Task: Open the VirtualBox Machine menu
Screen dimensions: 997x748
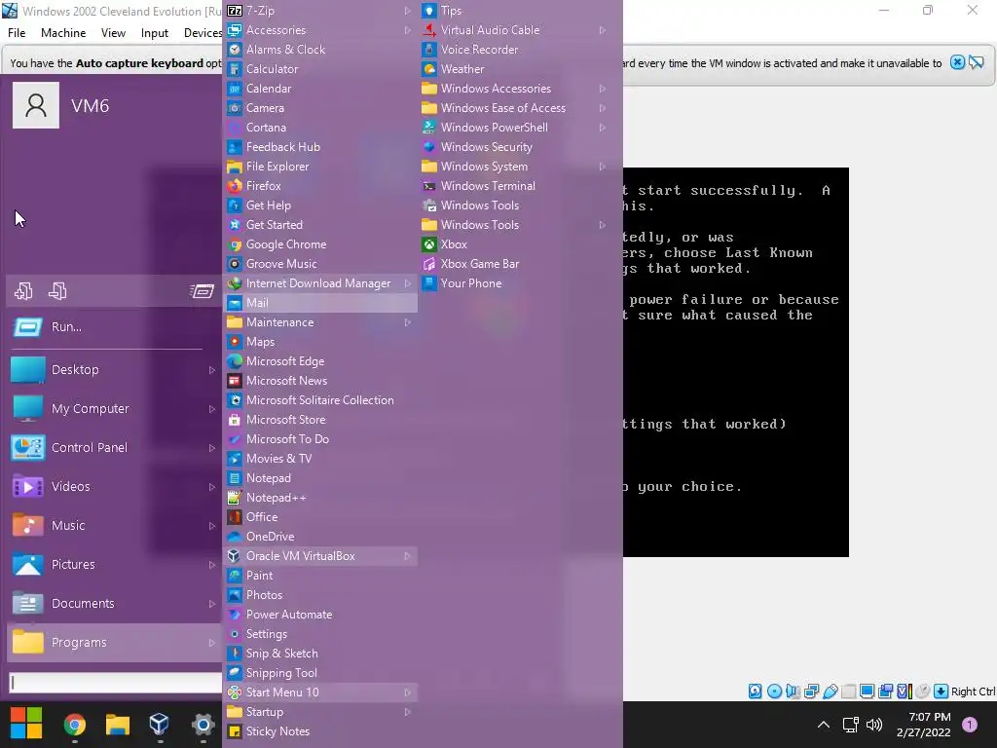Action: [63, 33]
